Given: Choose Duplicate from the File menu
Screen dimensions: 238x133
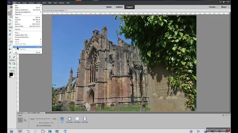Looking at the screenshot, I should coord(27,14).
